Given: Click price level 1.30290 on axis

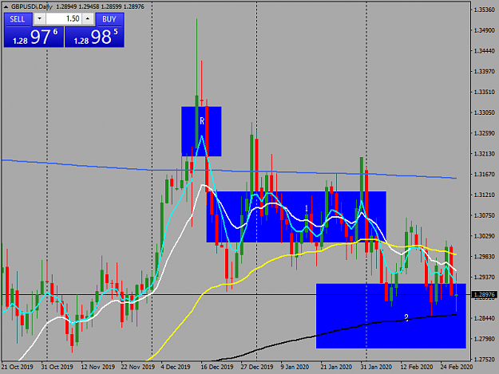Looking at the screenshot, I should pos(485,236).
